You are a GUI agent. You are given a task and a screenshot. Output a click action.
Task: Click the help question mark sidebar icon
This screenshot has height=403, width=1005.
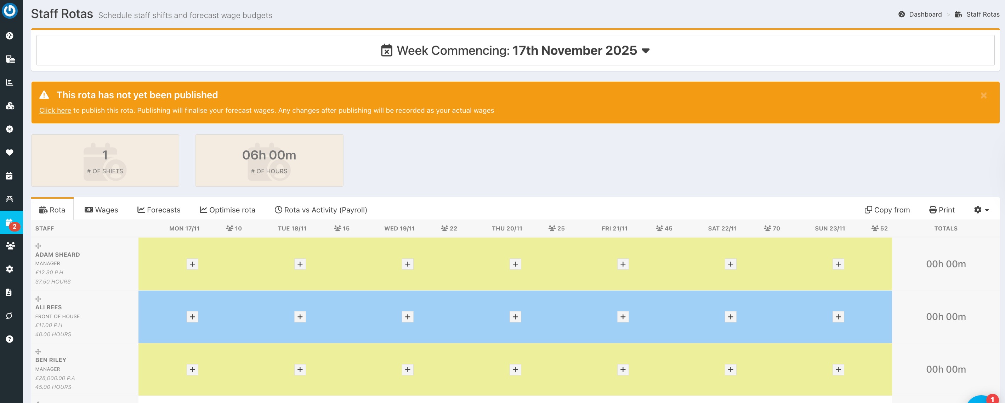tap(10, 339)
